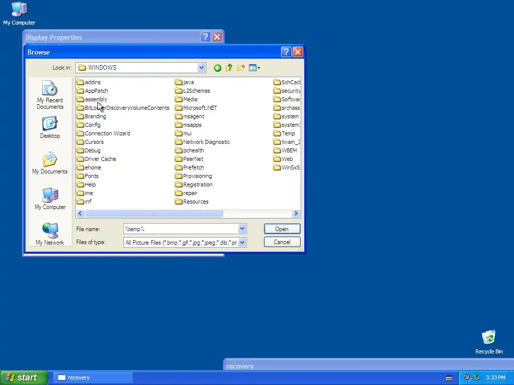Click the Display Properties help button
Screen dimensions: 514x385
(205, 37)
